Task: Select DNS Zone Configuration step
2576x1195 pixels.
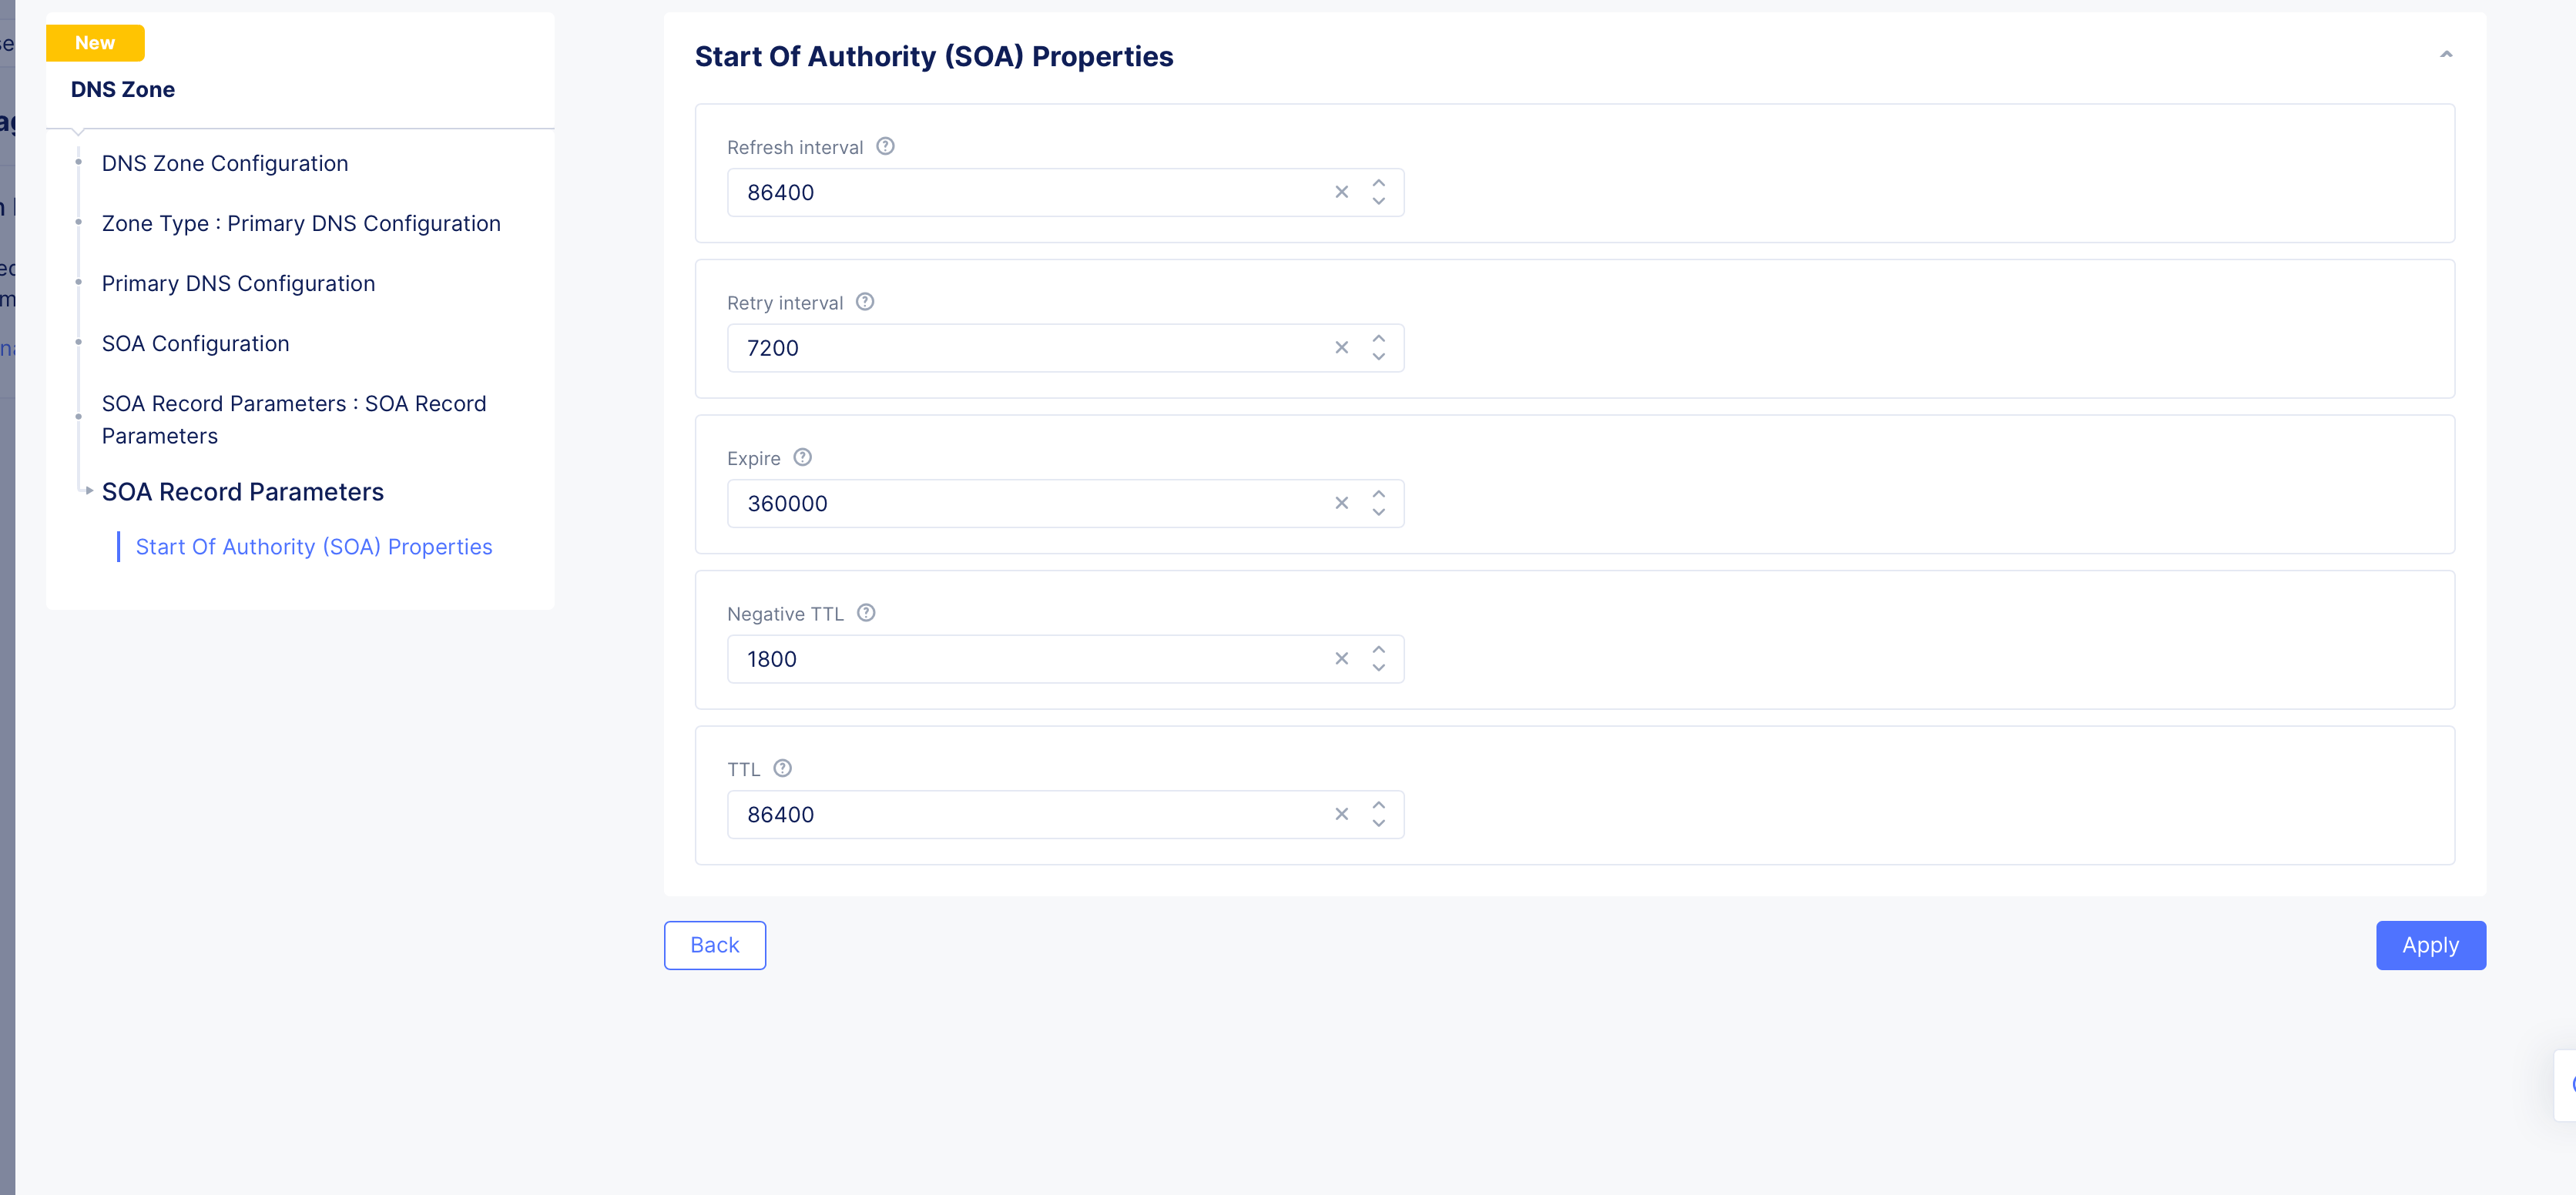Action: coord(224,163)
